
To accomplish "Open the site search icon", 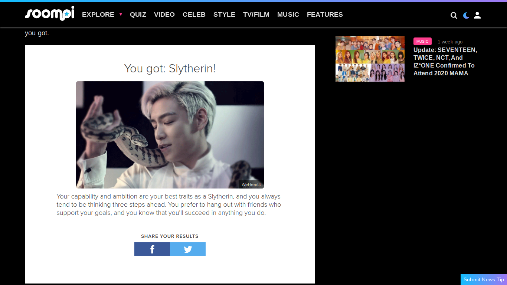I will (x=454, y=15).
